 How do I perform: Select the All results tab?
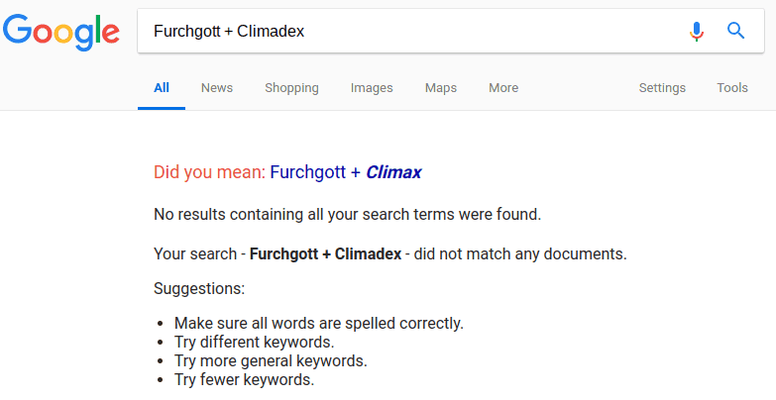tap(162, 88)
